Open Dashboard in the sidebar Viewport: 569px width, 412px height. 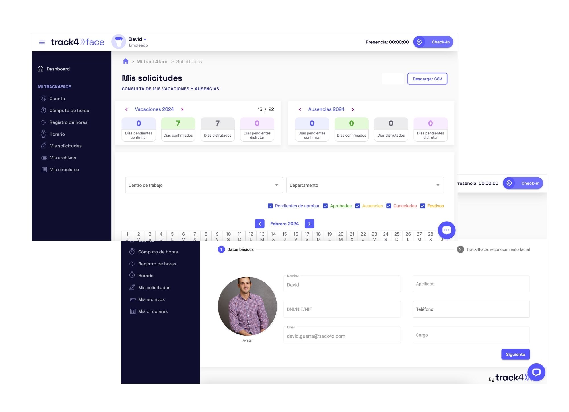tap(58, 69)
